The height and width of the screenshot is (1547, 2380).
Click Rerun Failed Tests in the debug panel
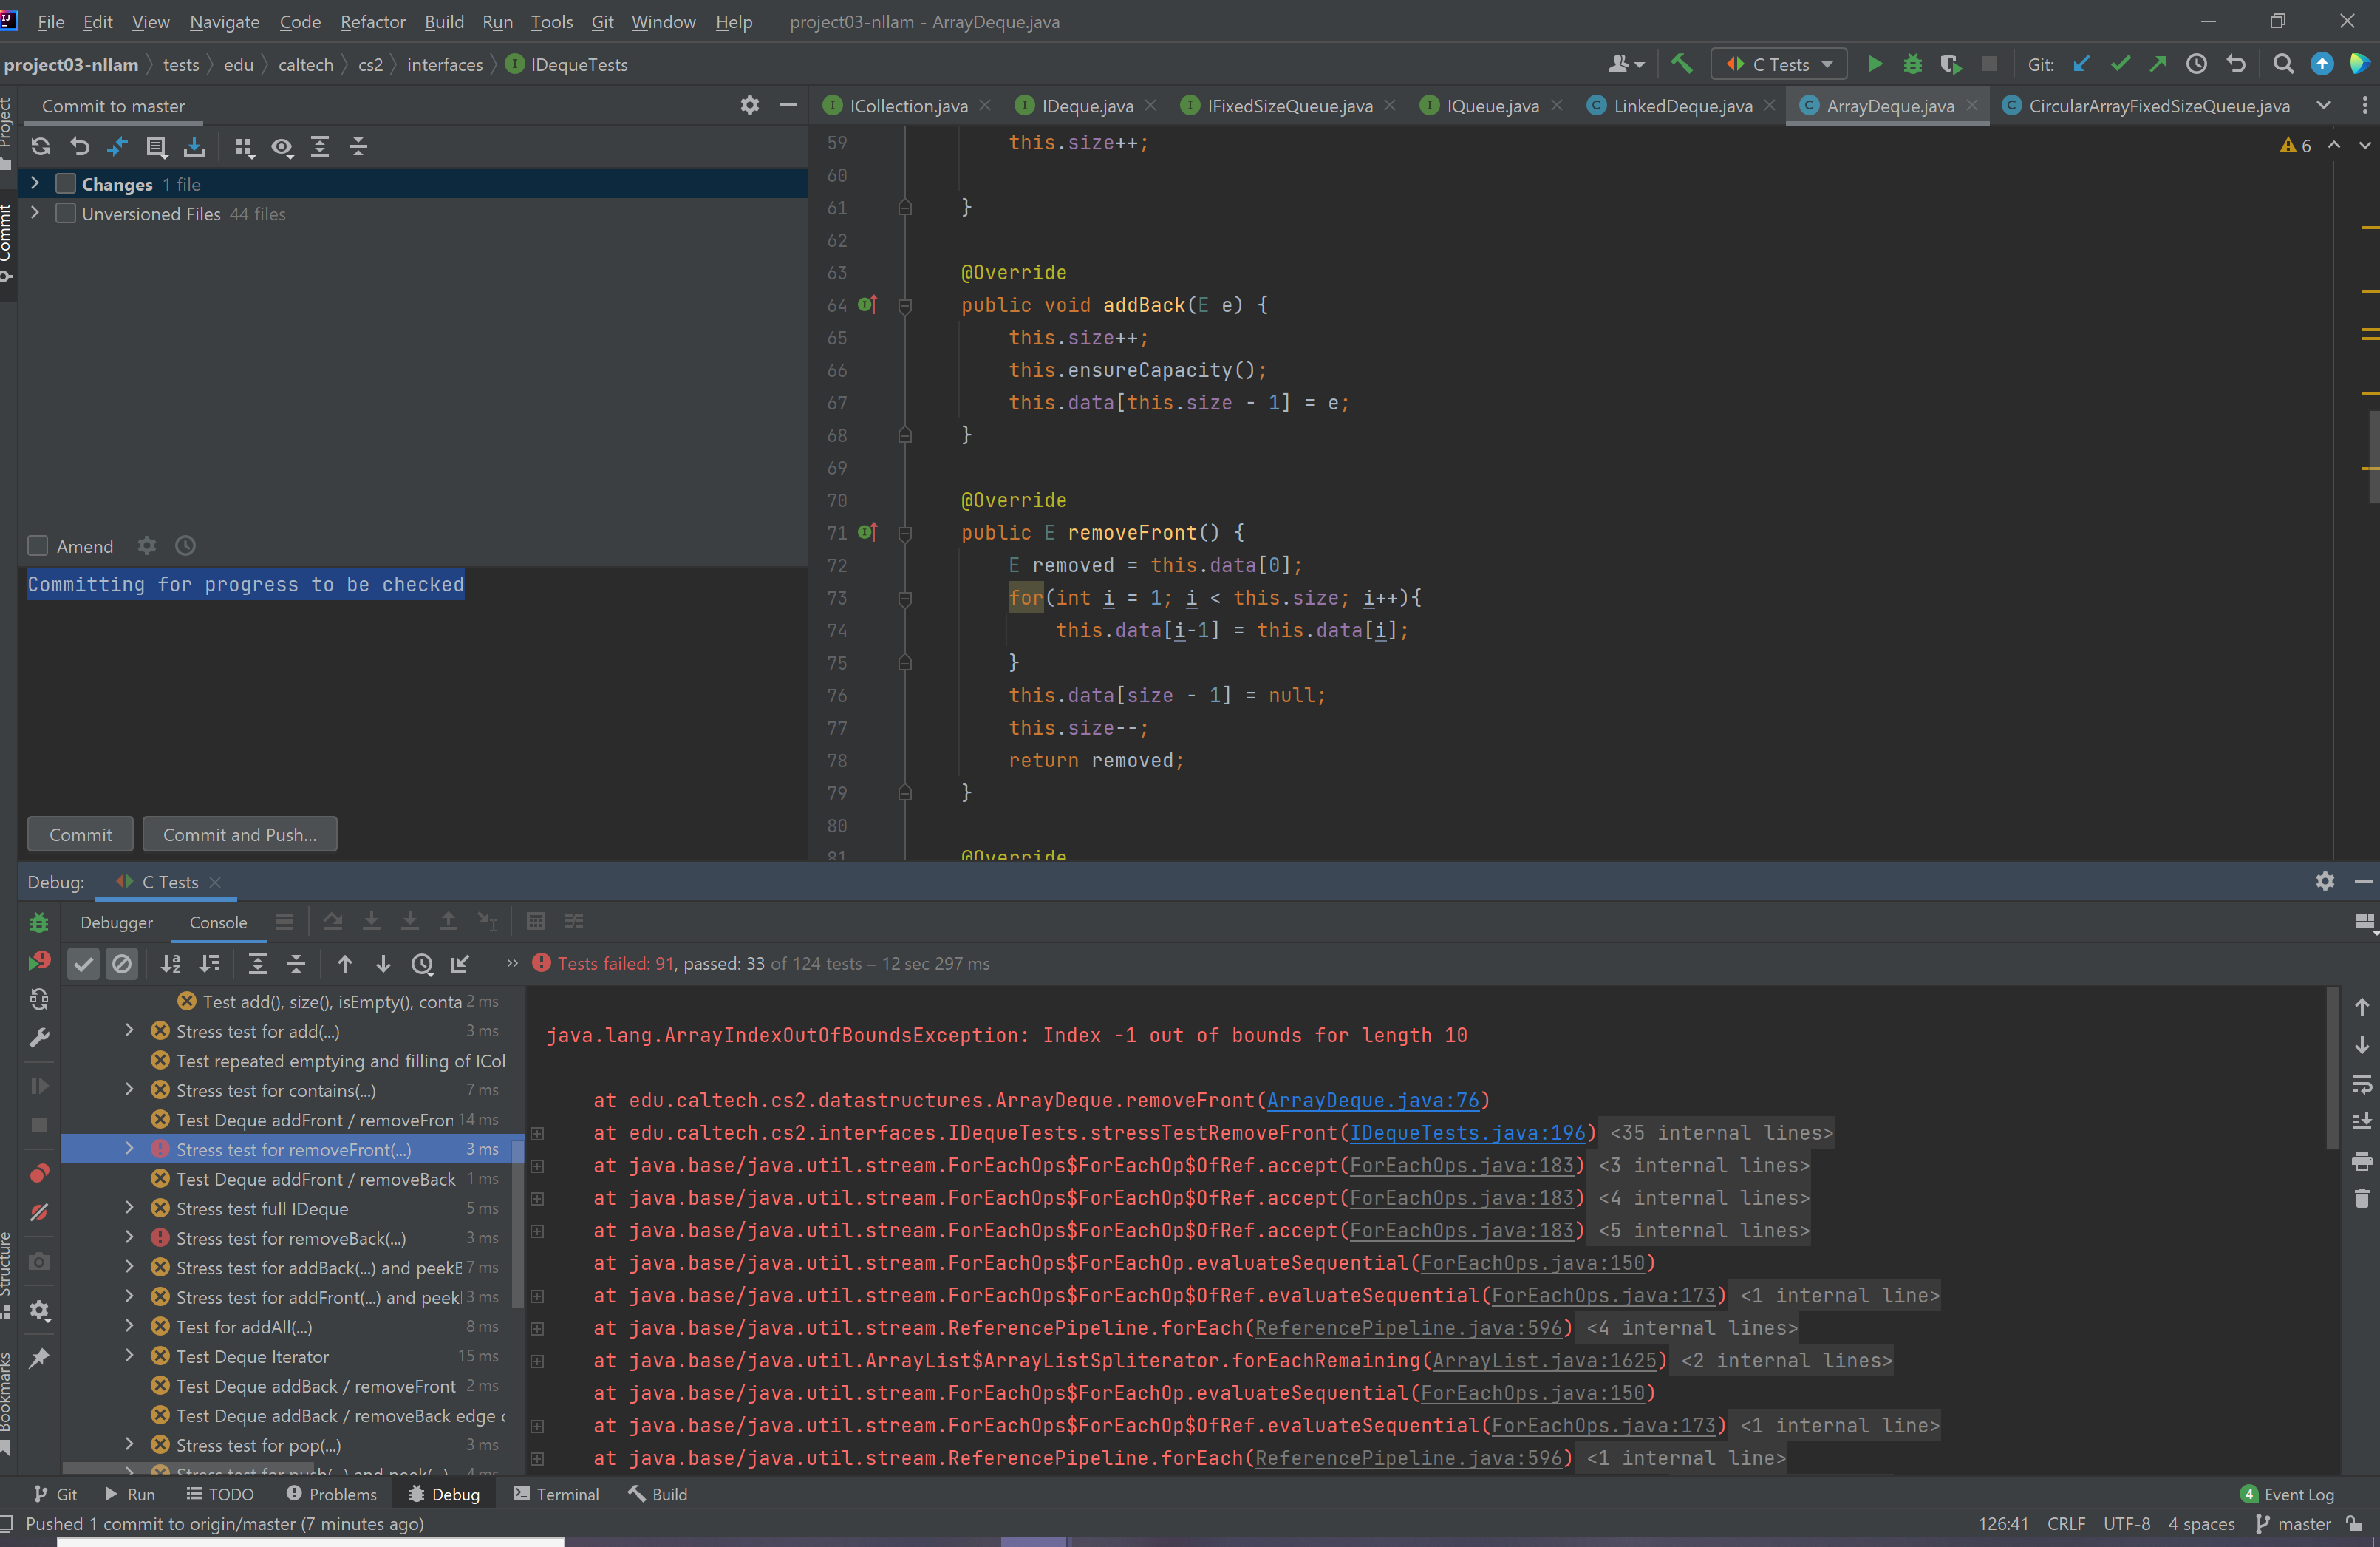point(39,962)
